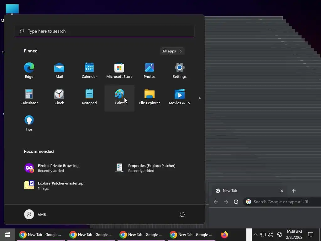
Task: Launch the Photos app
Action: (x=150, y=71)
